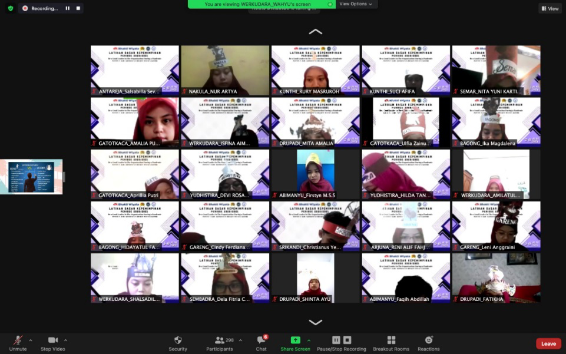Toggle the Stop Video camera button
The image size is (566, 354).
pyautogui.click(x=53, y=340)
